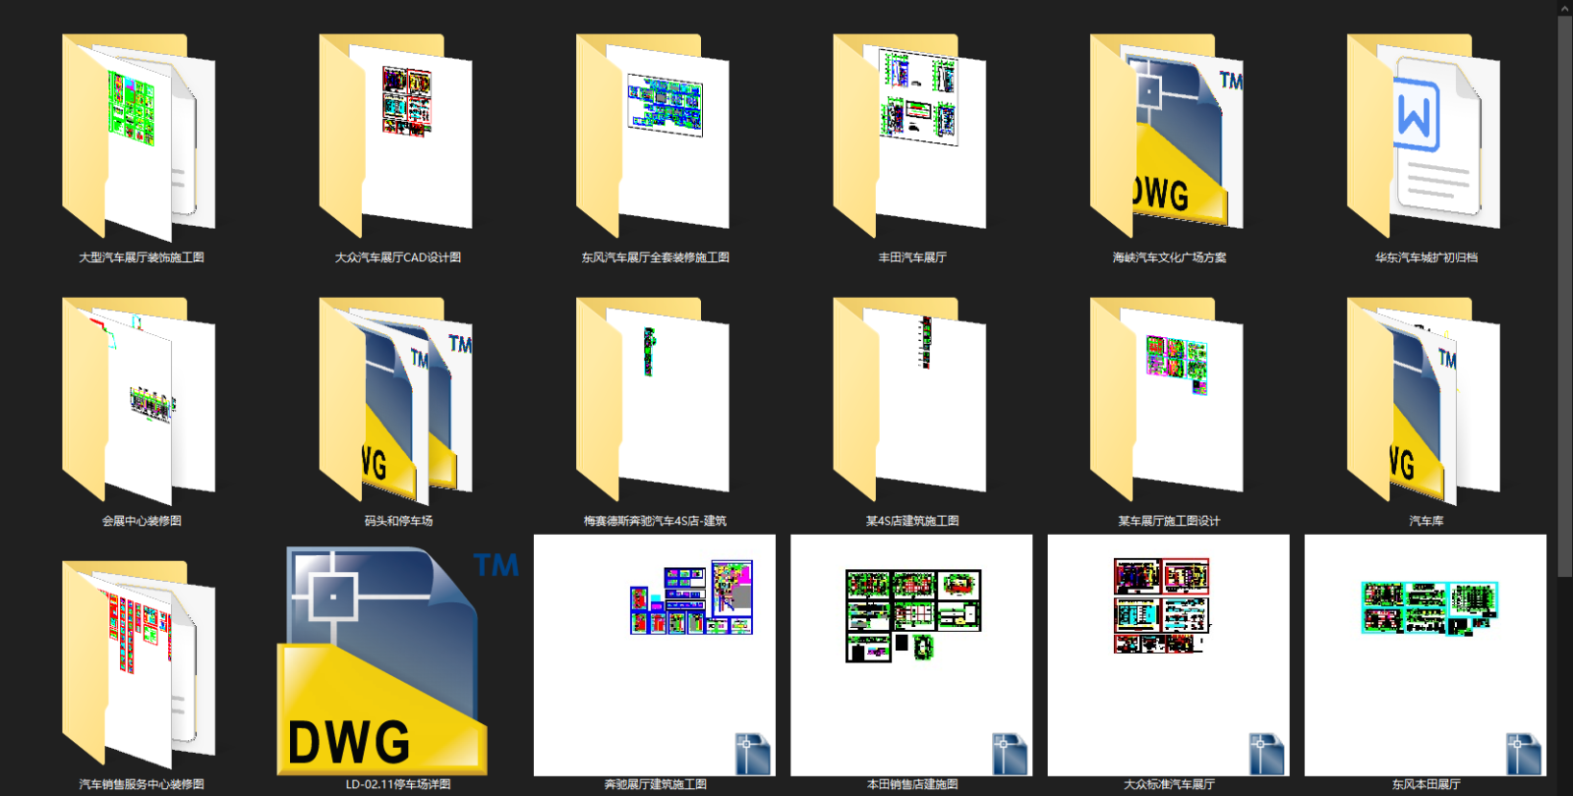The width and height of the screenshot is (1573, 796).
Task: Select the LD-02.11停车场详图 DWG file icon
Action: (397, 660)
